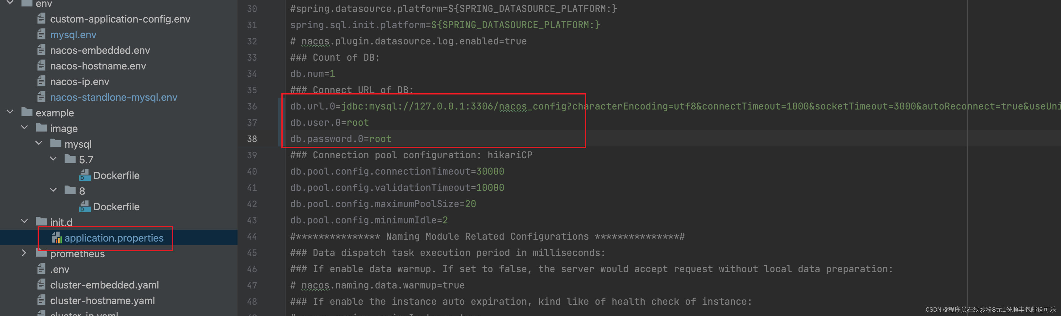Click the nacos.naming.data.warmup=true comment
The height and width of the screenshot is (316, 1061).
pyautogui.click(x=377, y=285)
